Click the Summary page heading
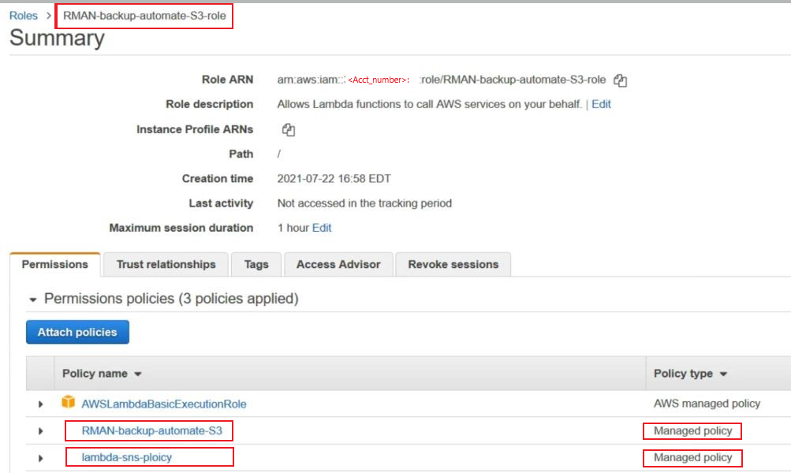 (x=57, y=39)
